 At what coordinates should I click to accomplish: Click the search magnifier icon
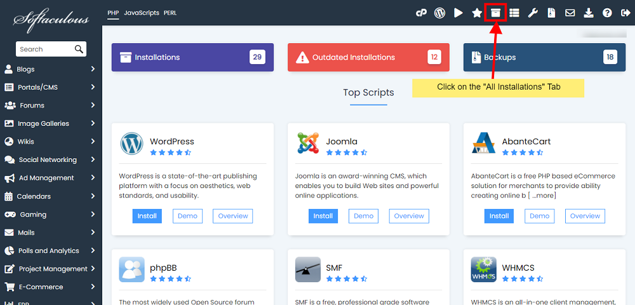tap(79, 49)
